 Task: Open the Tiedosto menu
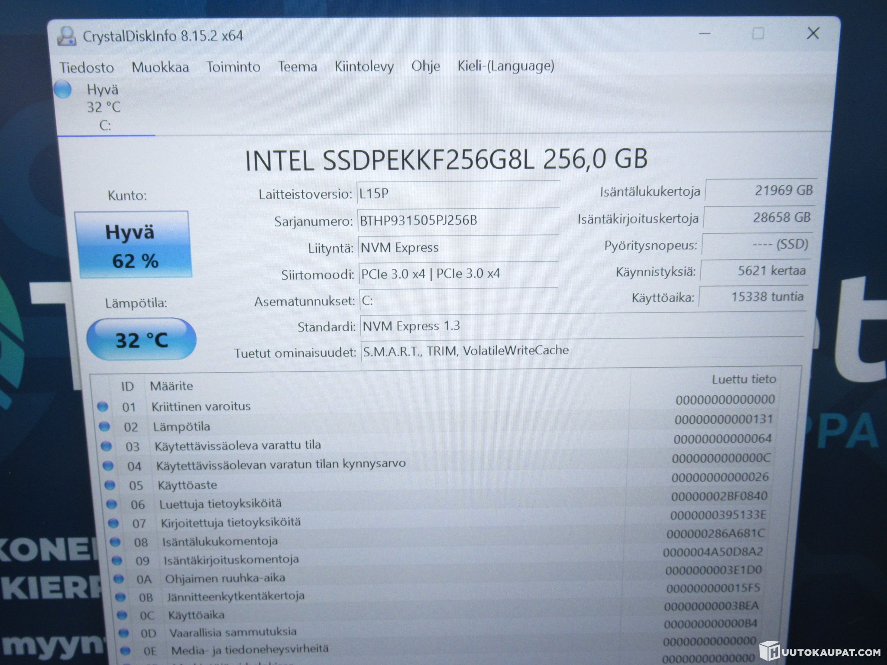click(87, 67)
